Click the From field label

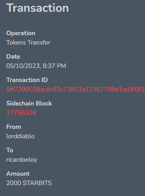click(14, 127)
